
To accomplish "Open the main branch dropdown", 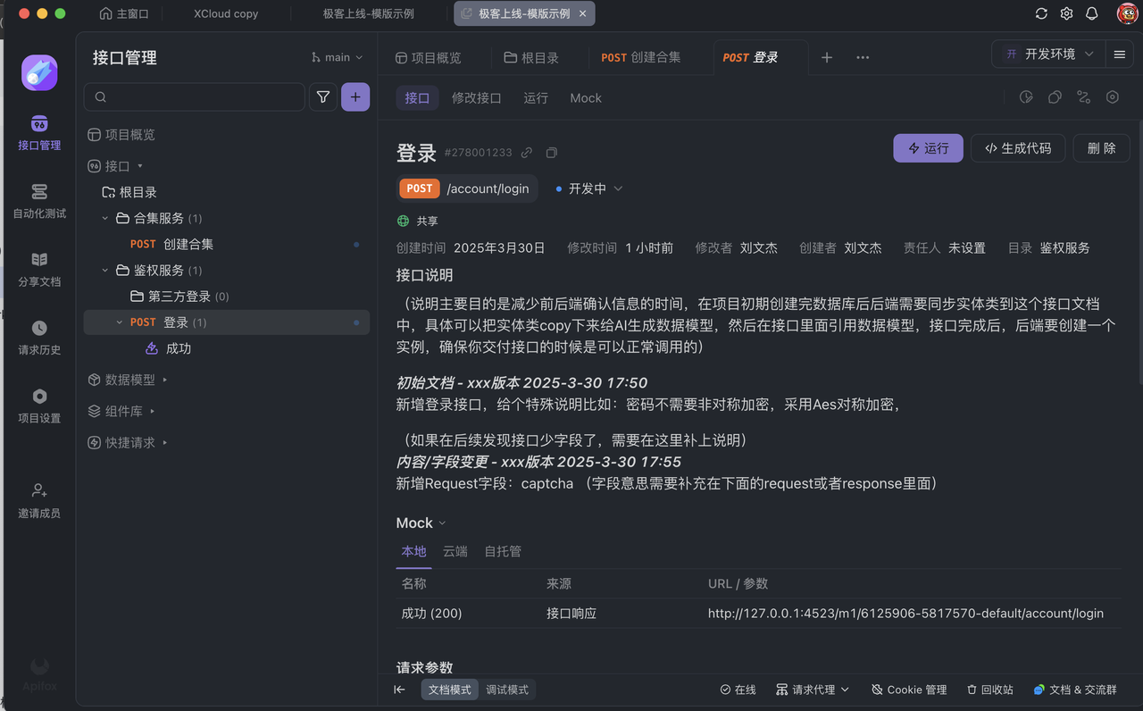I will click(337, 56).
